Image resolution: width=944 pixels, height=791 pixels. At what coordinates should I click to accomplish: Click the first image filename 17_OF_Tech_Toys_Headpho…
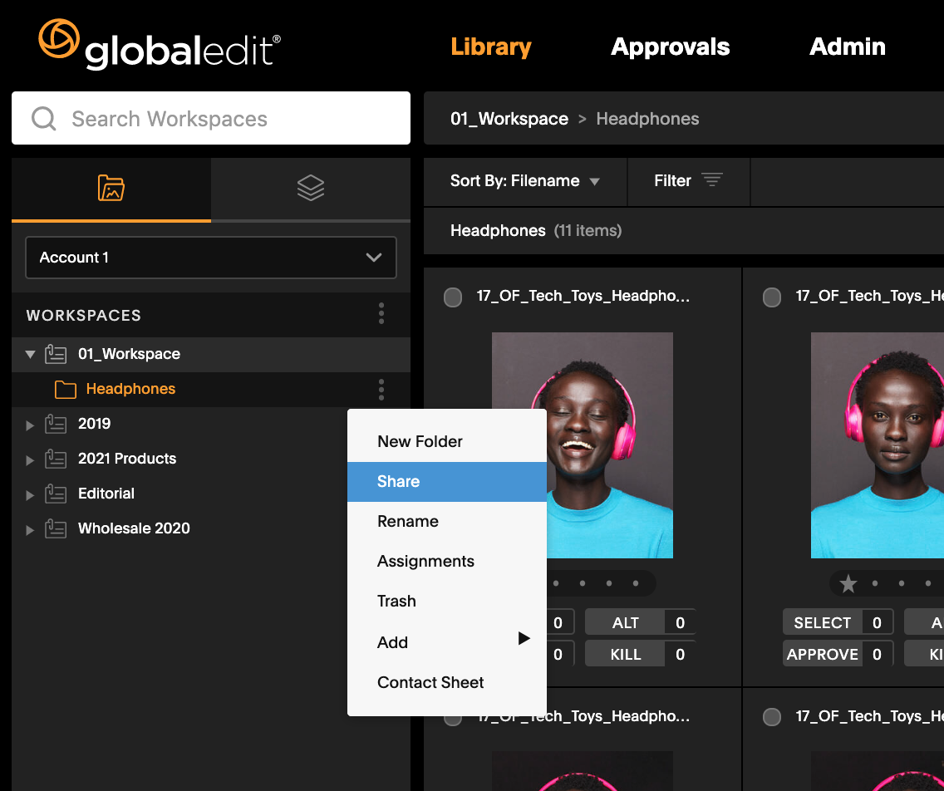(583, 296)
